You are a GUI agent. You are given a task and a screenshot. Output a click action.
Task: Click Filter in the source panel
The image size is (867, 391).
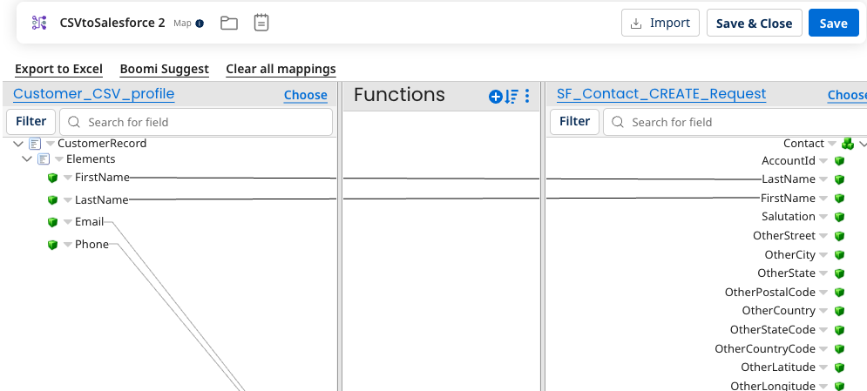tap(31, 122)
